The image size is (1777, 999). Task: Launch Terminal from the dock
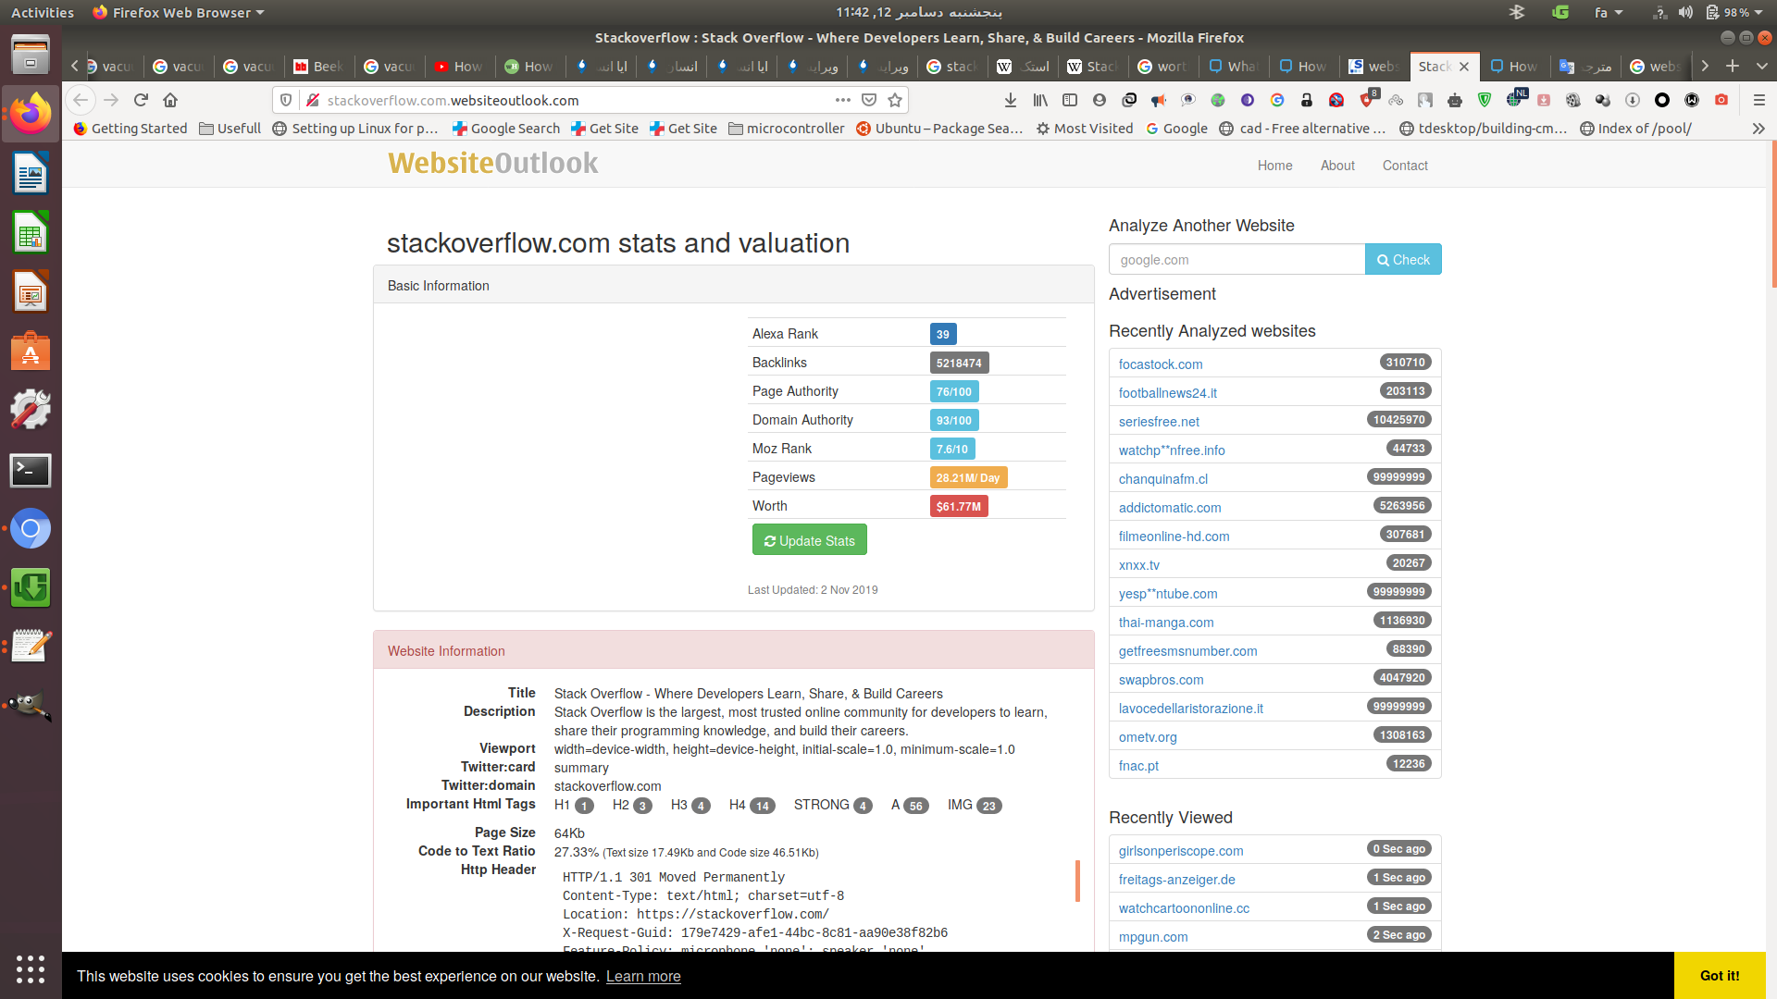31,470
